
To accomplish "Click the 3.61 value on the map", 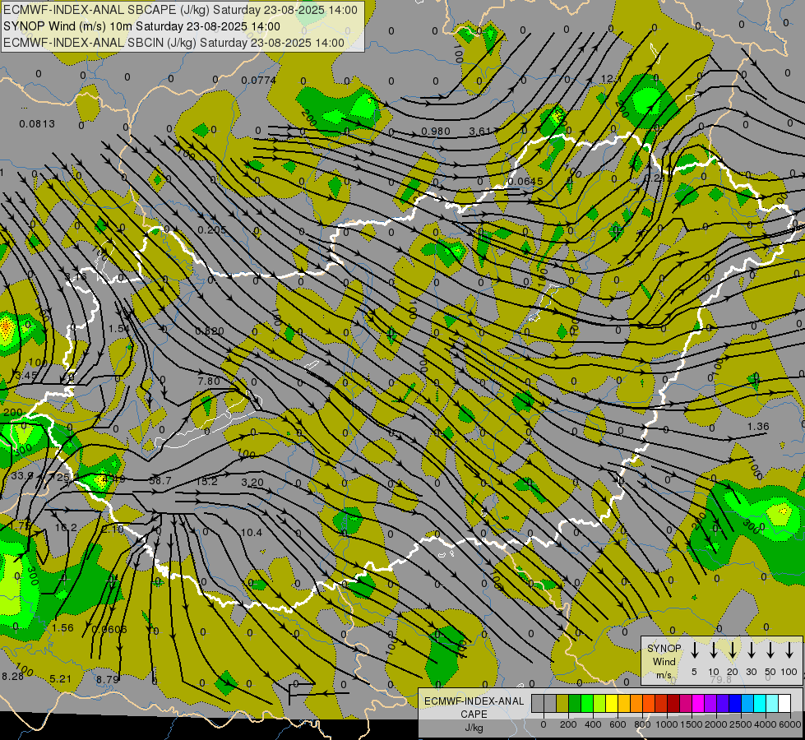I will pyautogui.click(x=480, y=132).
